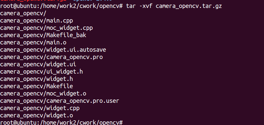Click the tar -xvf command text
Screen dimensions: 264x125
[139, 6]
